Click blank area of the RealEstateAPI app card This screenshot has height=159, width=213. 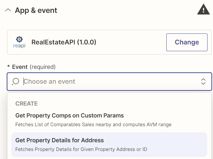(x=131, y=42)
